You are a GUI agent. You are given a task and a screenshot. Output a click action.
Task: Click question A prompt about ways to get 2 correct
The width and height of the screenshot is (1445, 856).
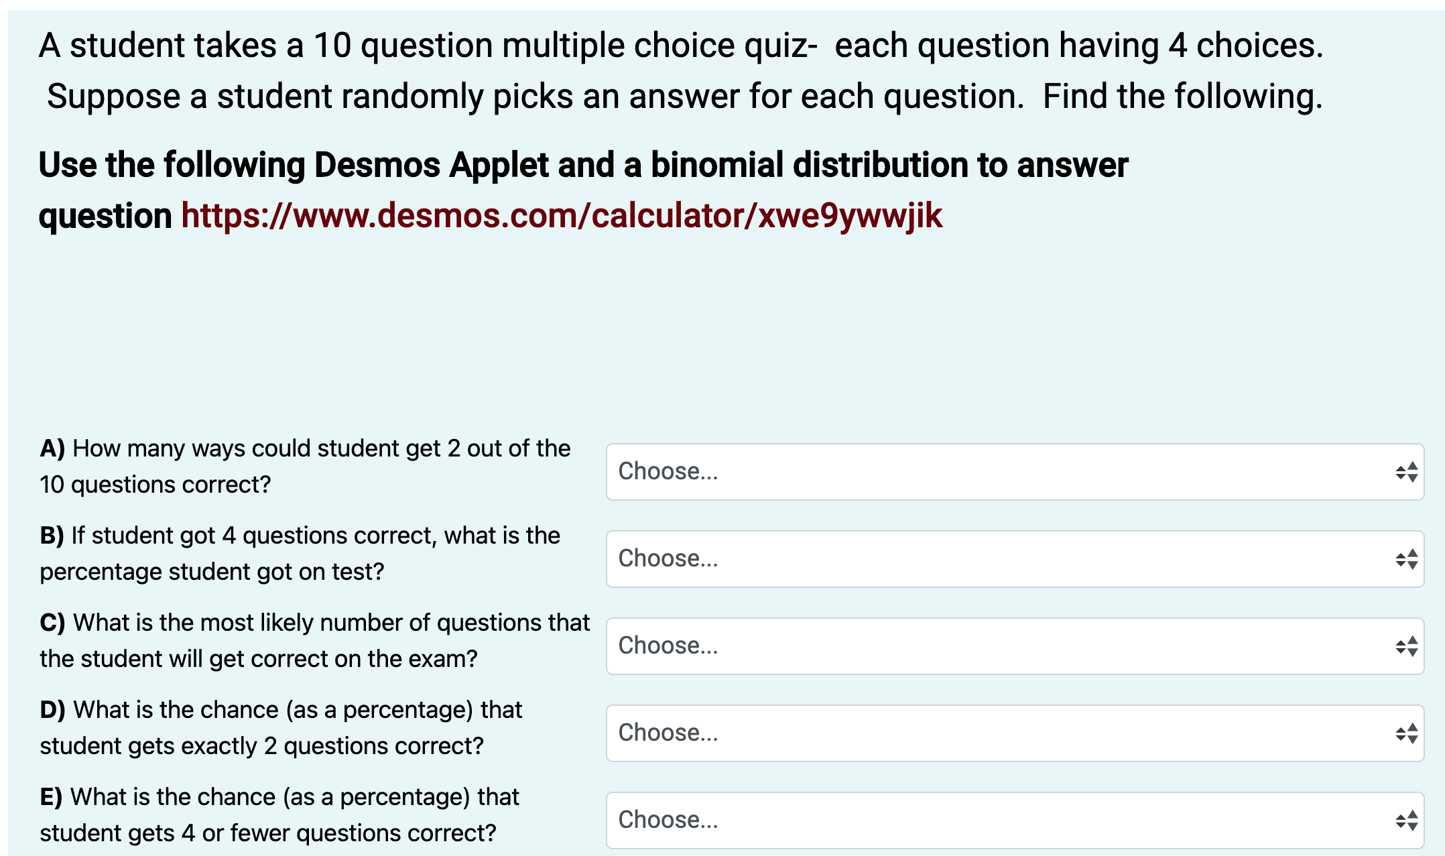click(x=305, y=466)
